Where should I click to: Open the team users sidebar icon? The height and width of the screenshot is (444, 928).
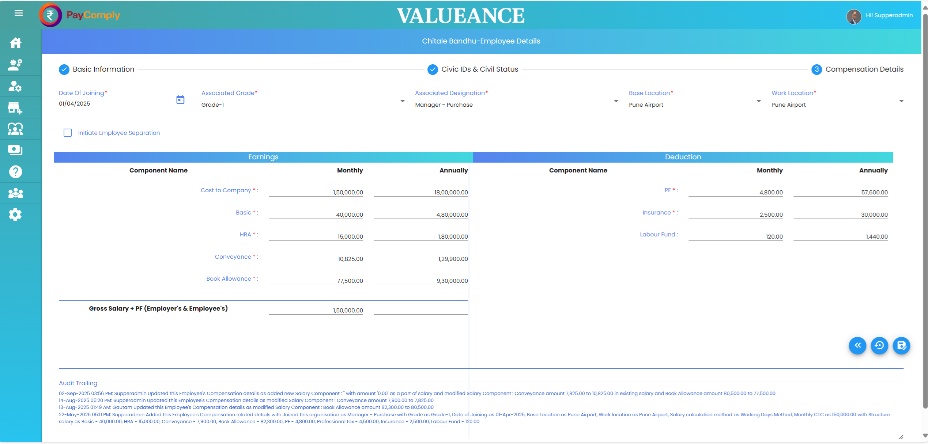click(x=15, y=193)
